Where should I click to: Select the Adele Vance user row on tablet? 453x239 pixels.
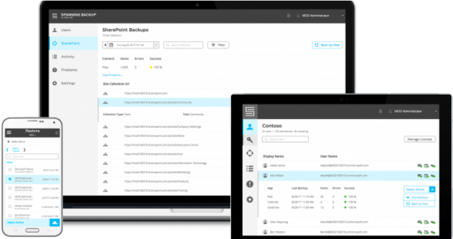[x=348, y=166]
